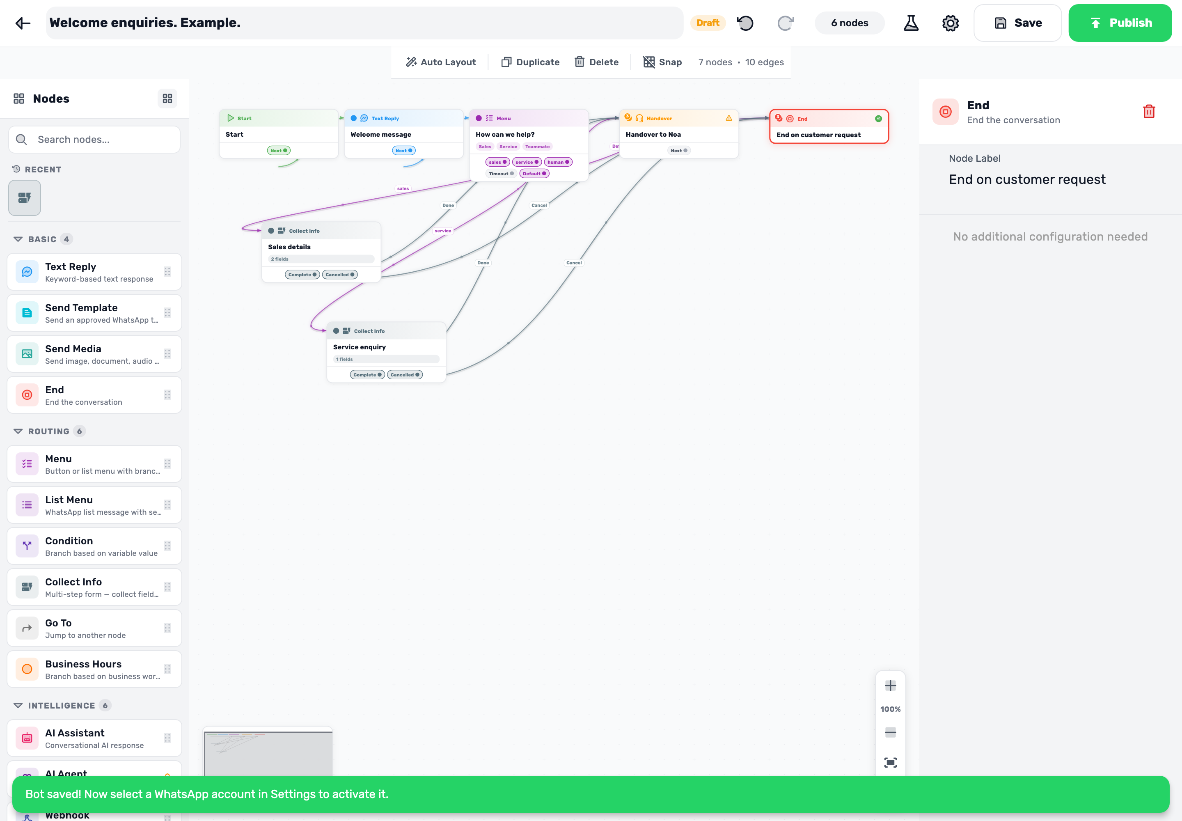1182x821 pixels.
Task: Click the Default output port on Menu
Action: tap(534, 173)
